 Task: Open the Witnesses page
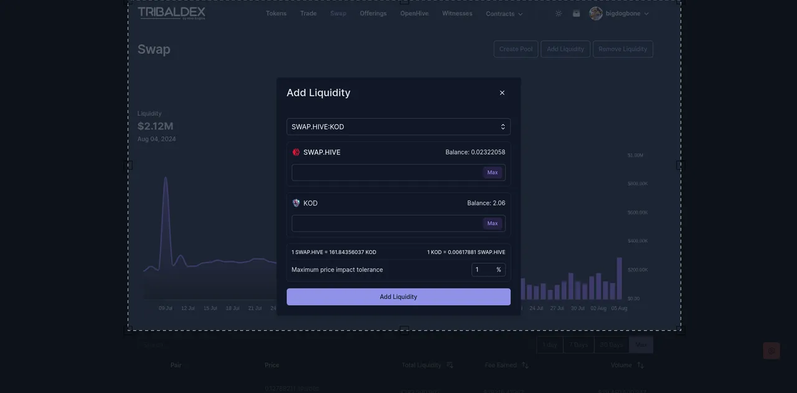tap(457, 13)
